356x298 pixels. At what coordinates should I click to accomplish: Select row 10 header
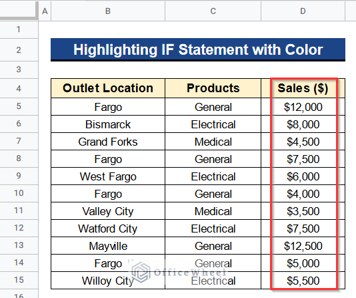19,193
